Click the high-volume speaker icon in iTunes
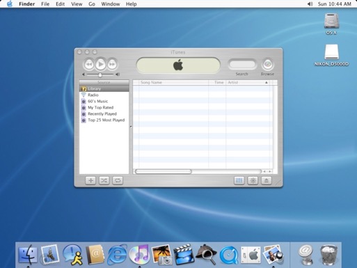 coord(118,74)
